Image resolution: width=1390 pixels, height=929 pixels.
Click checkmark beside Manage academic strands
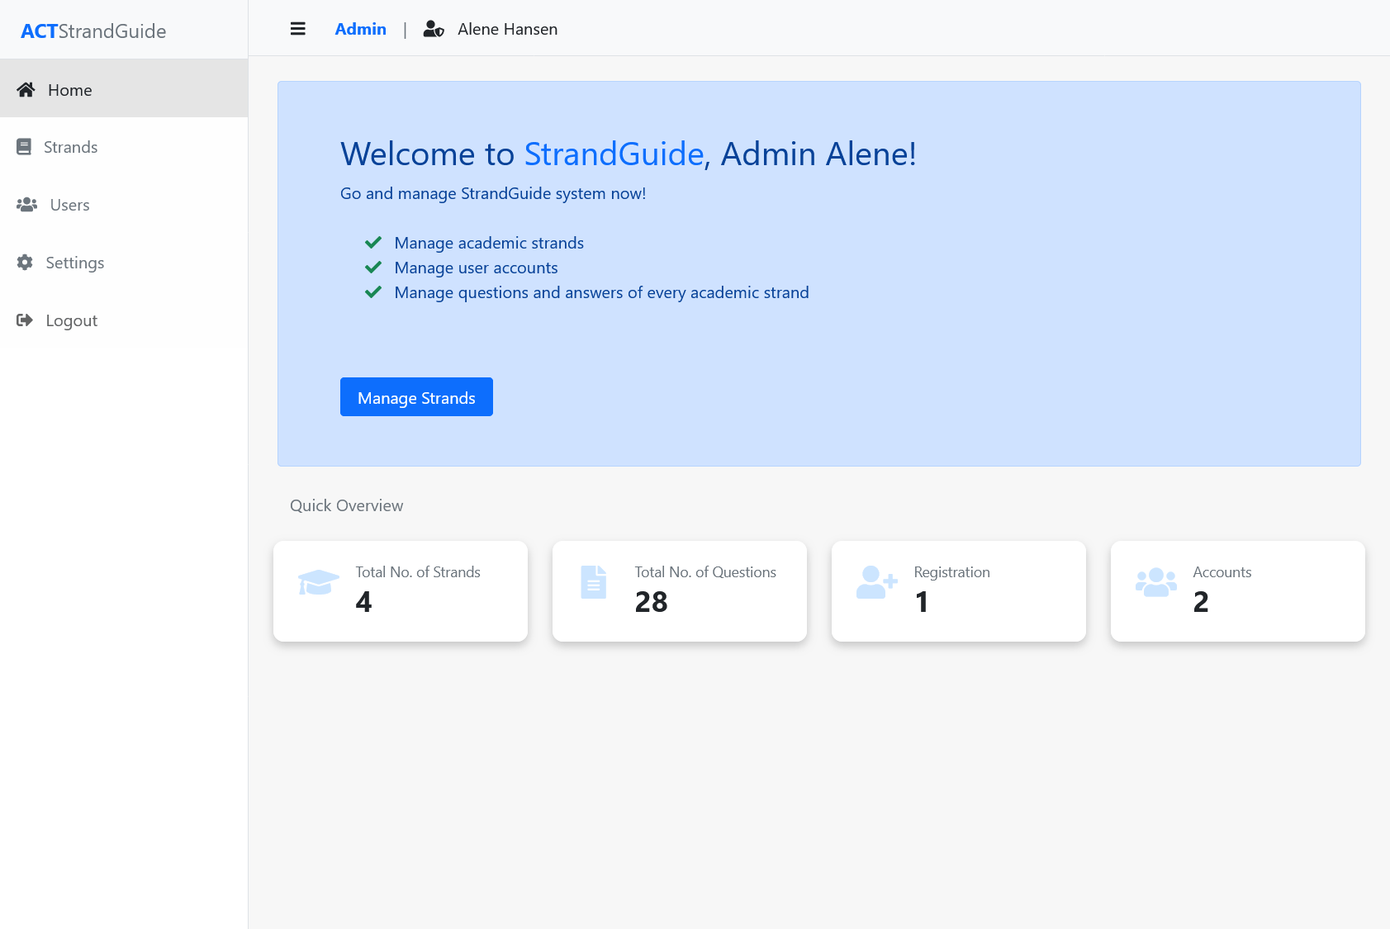(373, 242)
